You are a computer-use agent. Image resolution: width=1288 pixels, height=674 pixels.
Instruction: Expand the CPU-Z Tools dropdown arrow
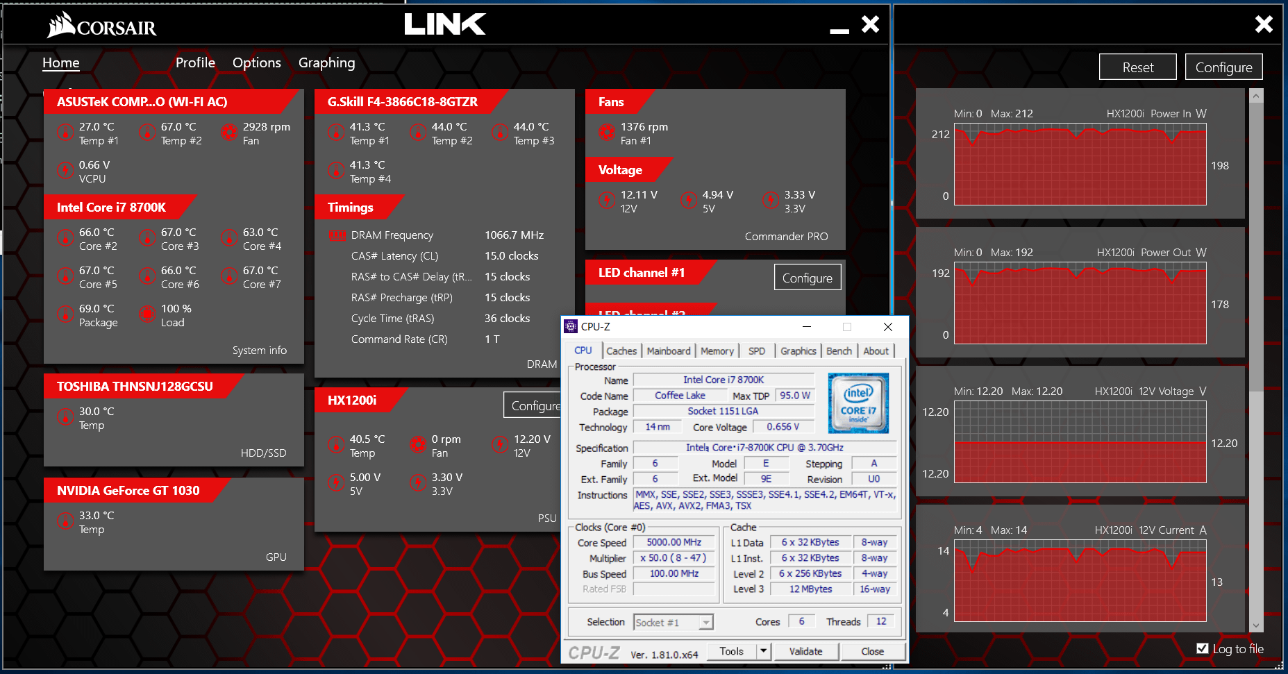coord(764,651)
